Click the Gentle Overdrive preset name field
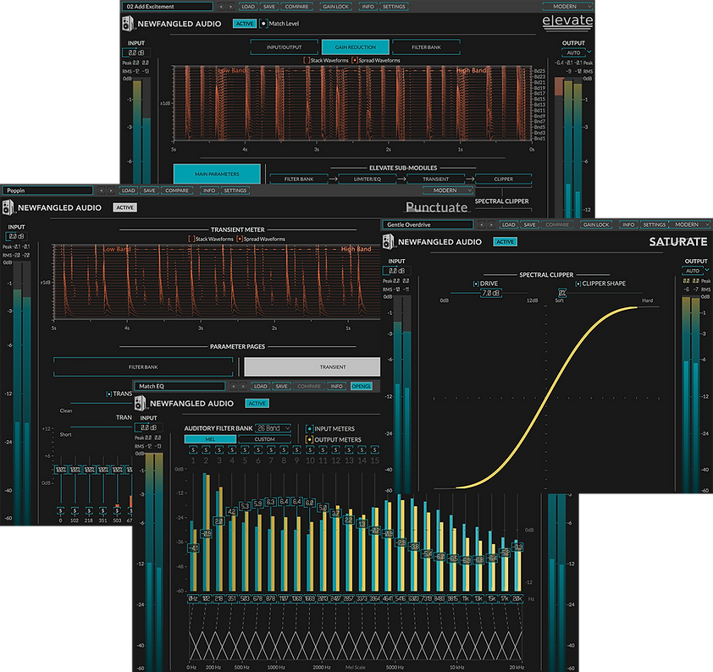This screenshot has height=672, width=713. click(x=428, y=224)
